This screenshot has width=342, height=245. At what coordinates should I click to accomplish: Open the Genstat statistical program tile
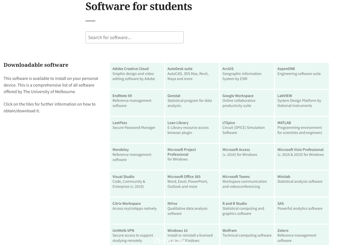click(192, 103)
